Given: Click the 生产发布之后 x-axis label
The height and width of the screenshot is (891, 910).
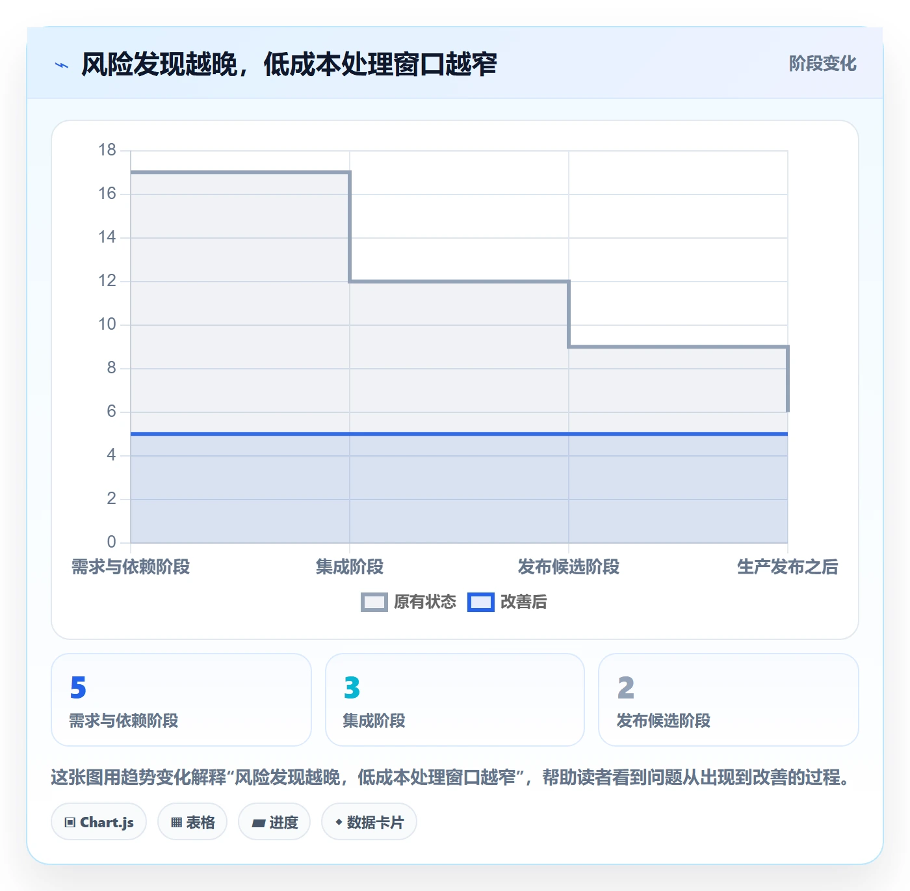Looking at the screenshot, I should click(x=787, y=567).
